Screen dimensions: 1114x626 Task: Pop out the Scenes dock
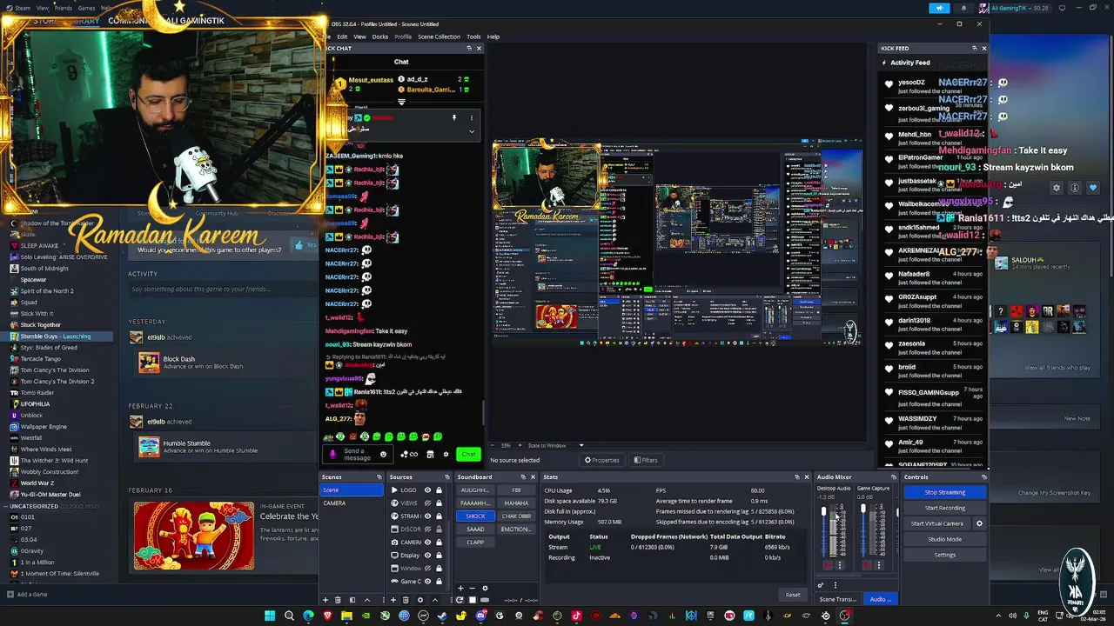pos(379,476)
